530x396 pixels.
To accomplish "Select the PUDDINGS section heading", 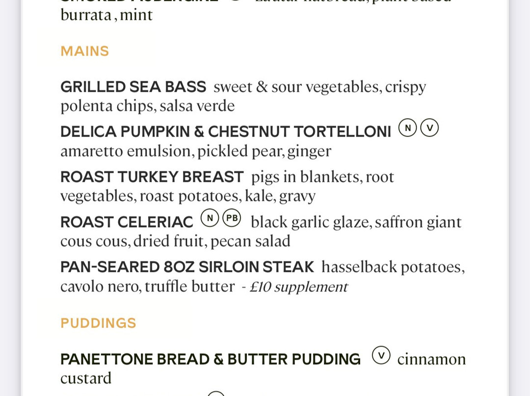I will (x=98, y=323).
